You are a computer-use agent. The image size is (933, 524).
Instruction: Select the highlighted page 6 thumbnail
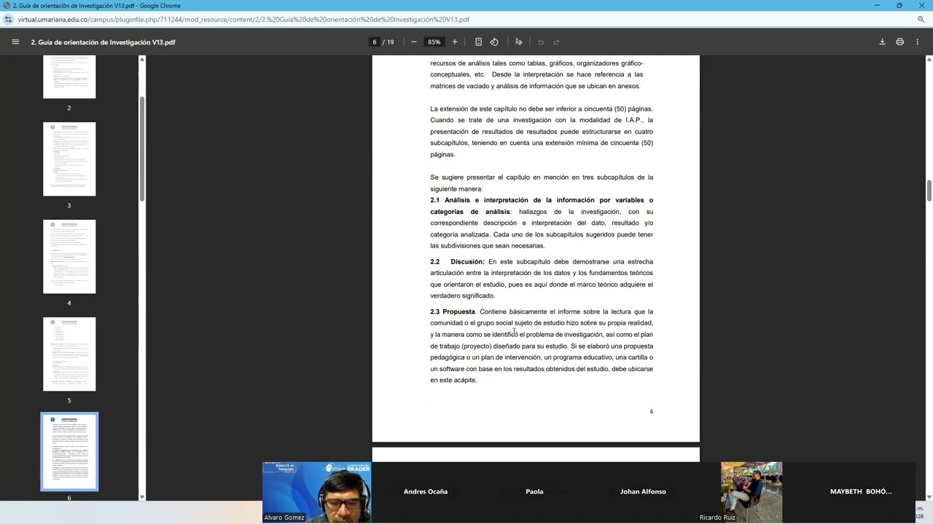click(69, 452)
